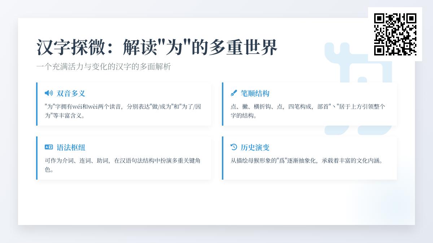
Task: Select the 笔顺结构 heading
Action: 255,93
